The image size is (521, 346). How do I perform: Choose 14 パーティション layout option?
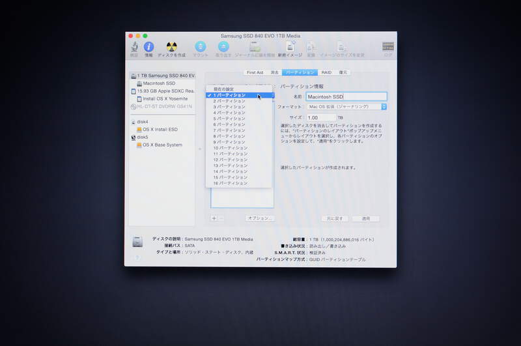click(239, 171)
